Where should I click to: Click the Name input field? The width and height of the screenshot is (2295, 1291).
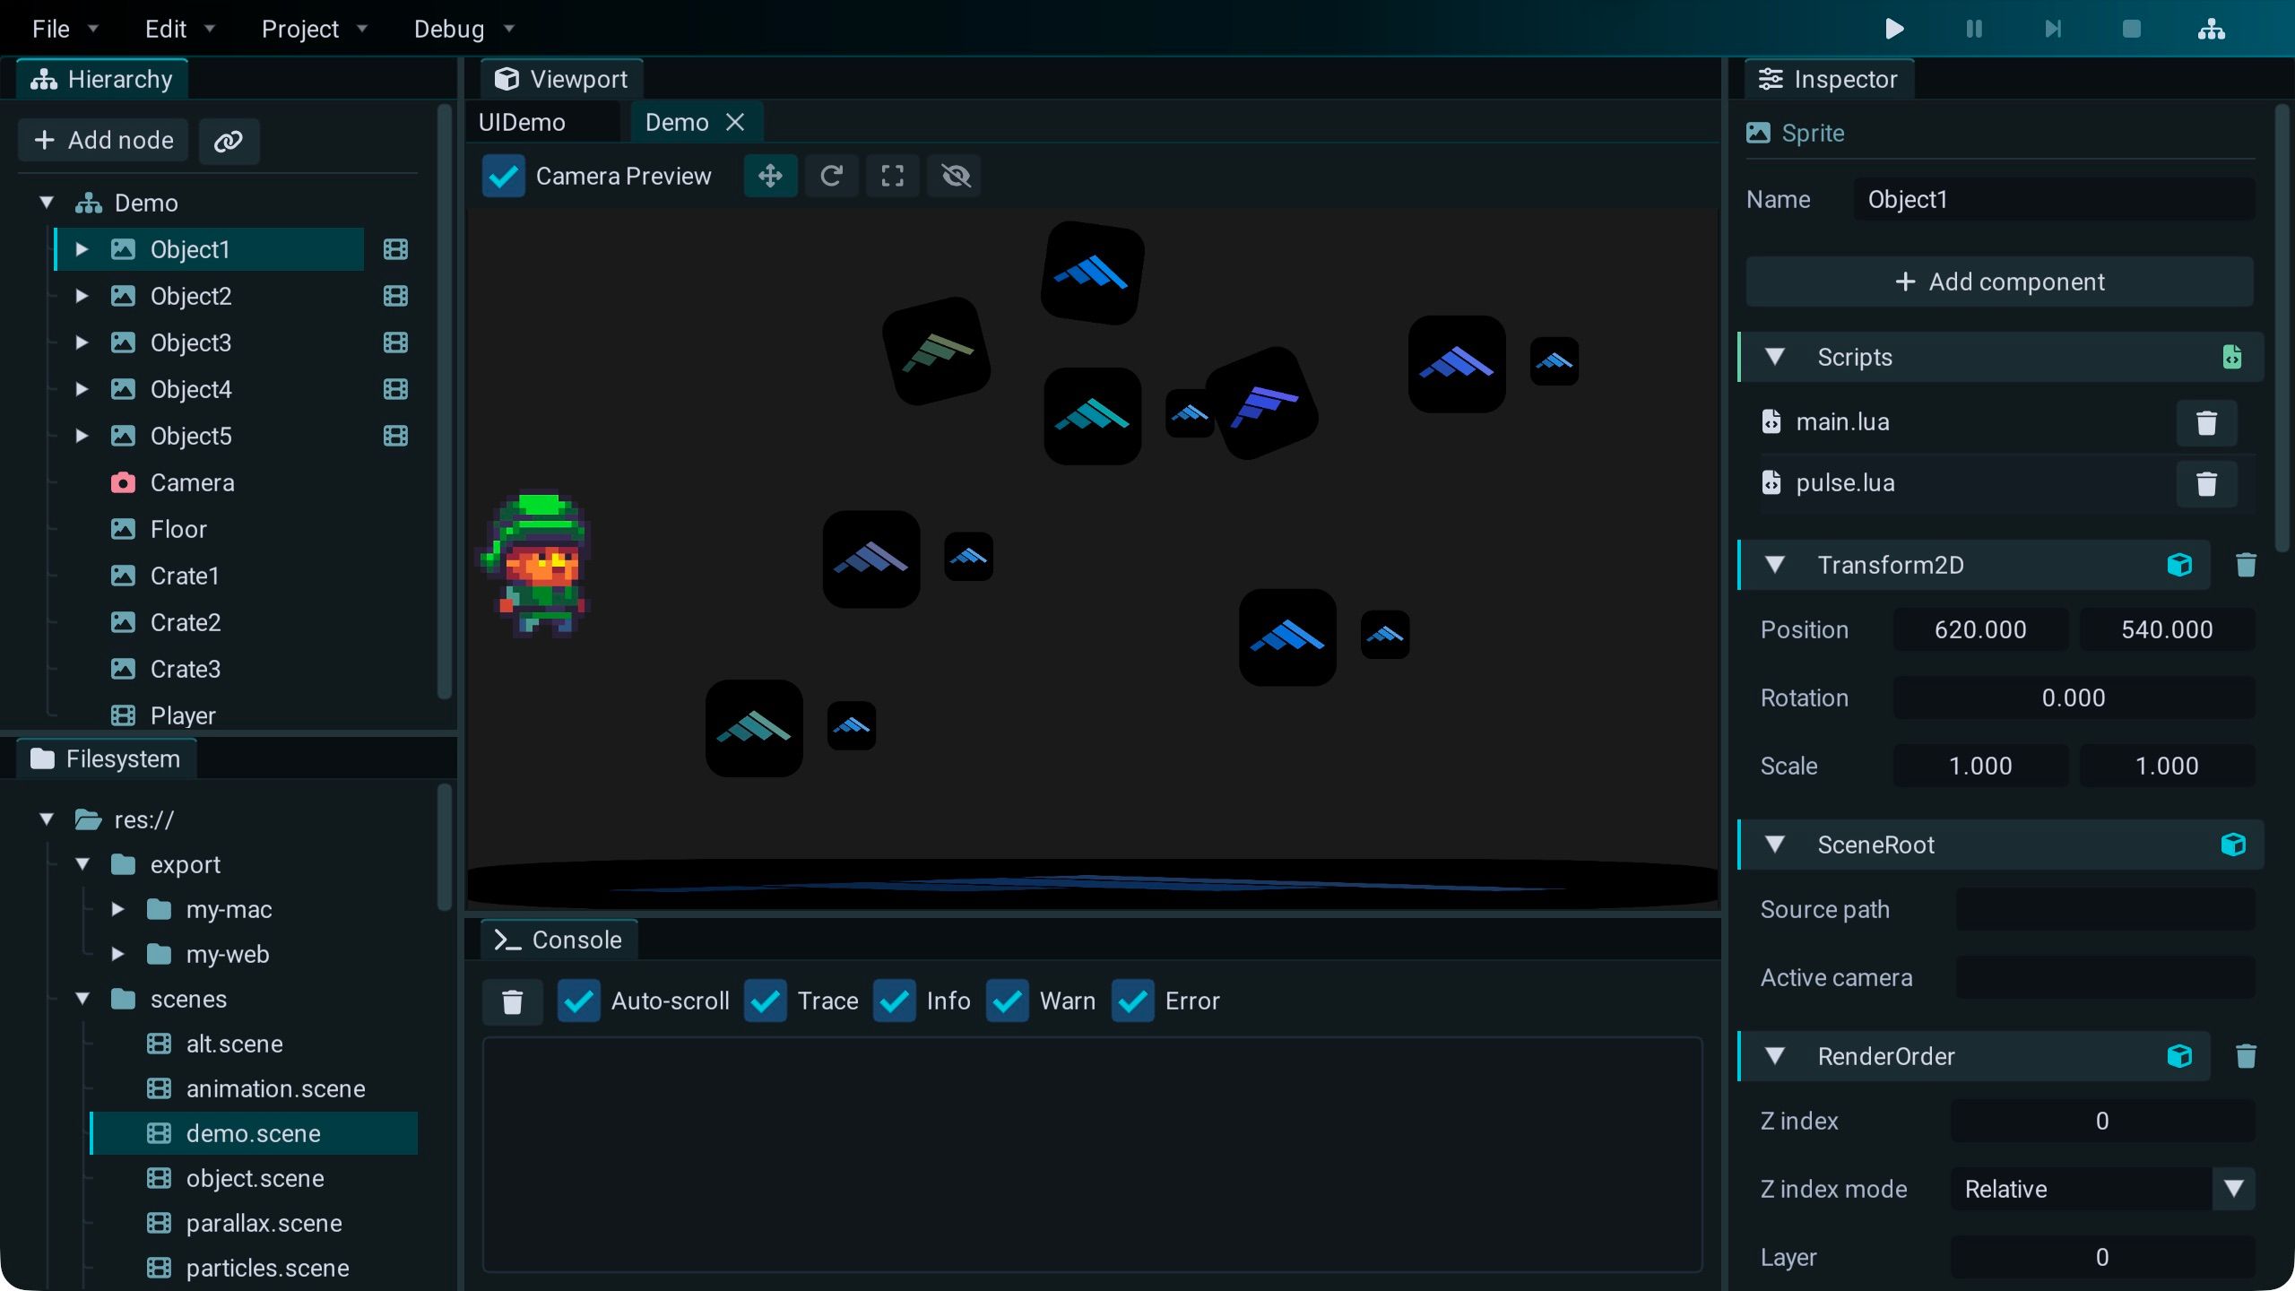pos(2054,200)
